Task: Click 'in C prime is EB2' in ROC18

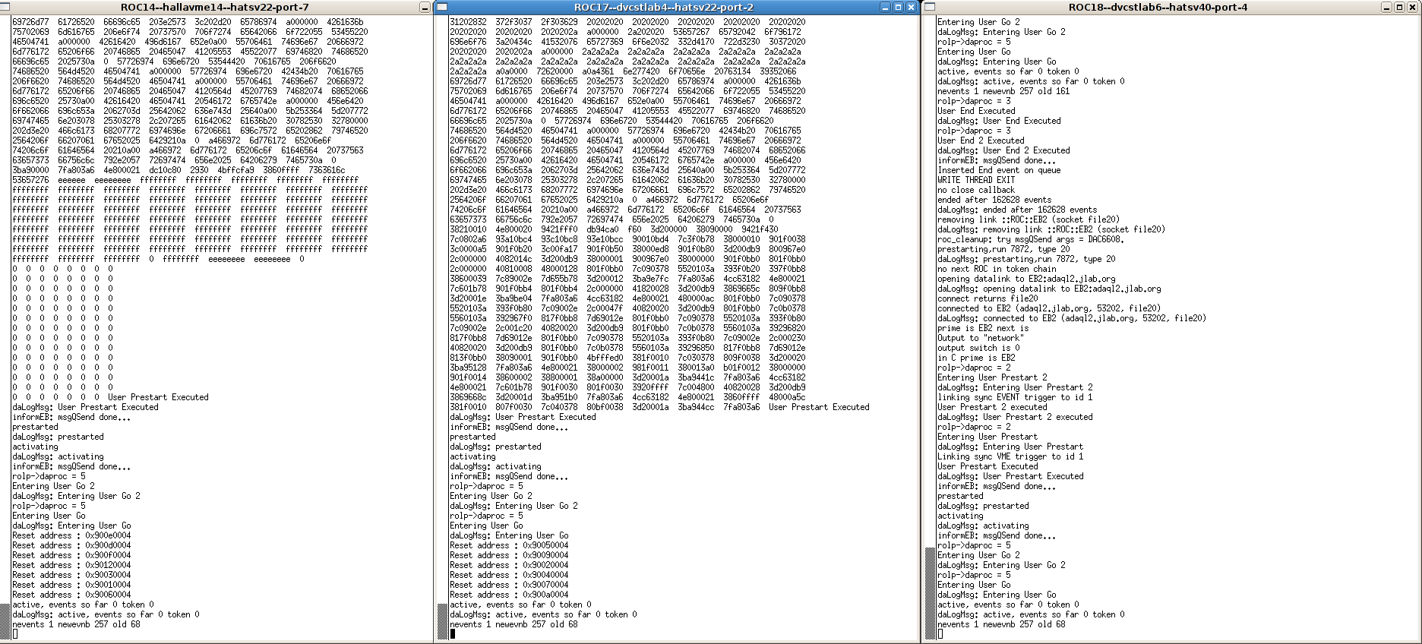Action: coord(976,358)
